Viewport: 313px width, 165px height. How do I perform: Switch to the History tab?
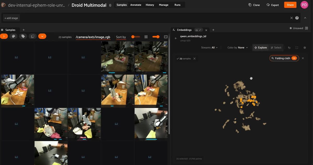[150, 5]
